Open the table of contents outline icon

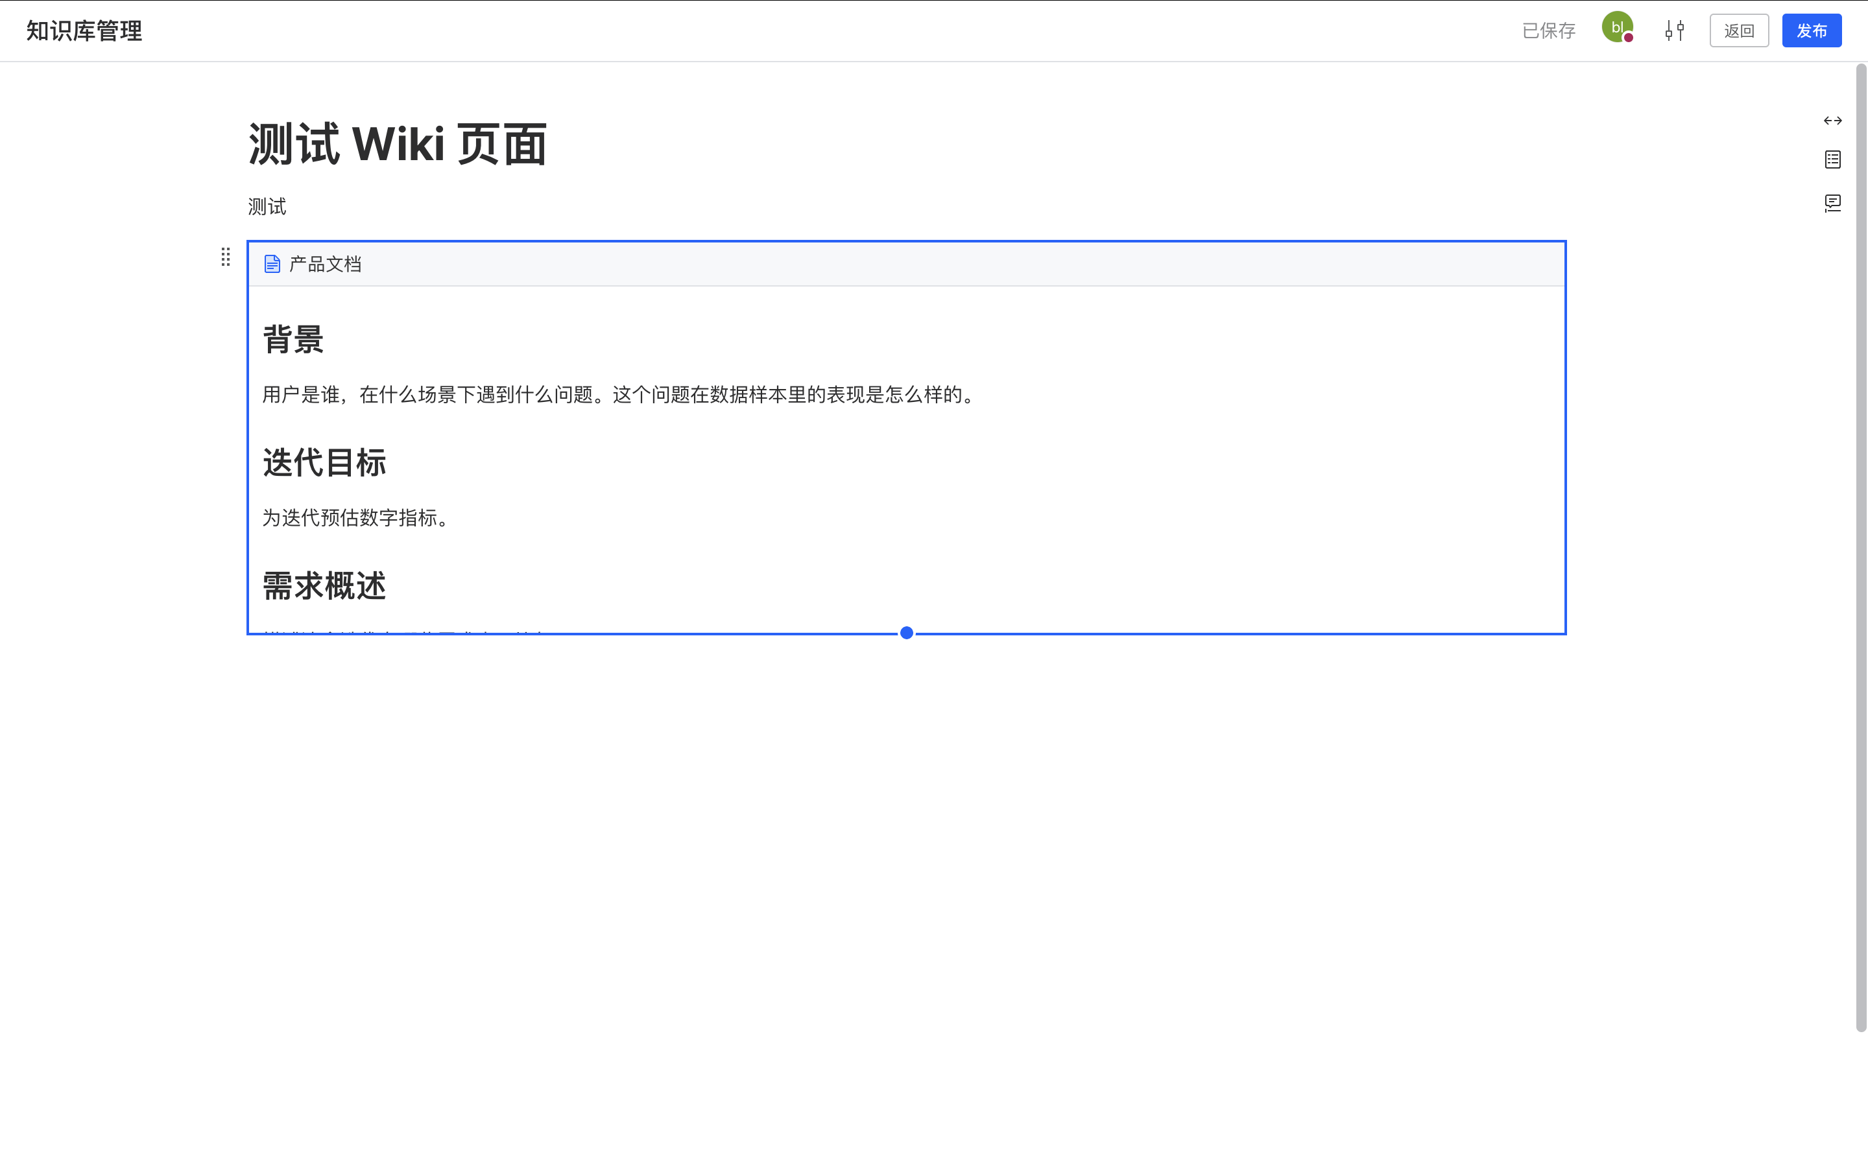[1832, 159]
